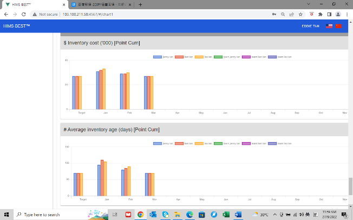Click the address bar URL field
The height and width of the screenshot is (220, 353).
pos(135,14)
